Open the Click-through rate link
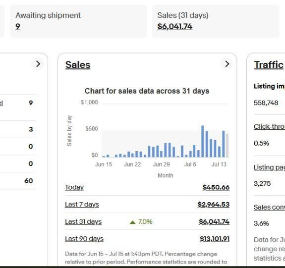This screenshot has width=285, height=268. pyautogui.click(x=269, y=126)
